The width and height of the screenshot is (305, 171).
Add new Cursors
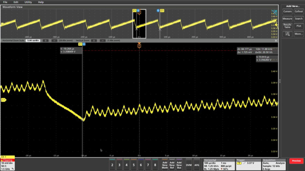pos(287,11)
